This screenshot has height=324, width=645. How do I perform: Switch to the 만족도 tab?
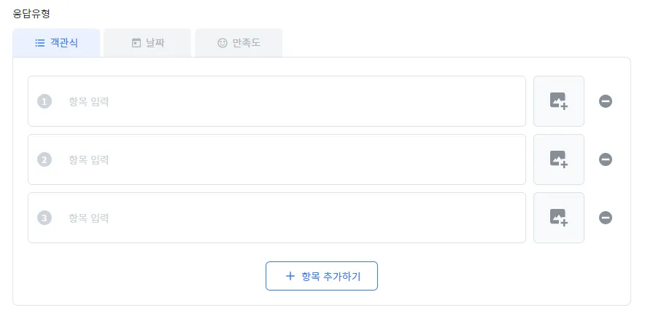pyautogui.click(x=239, y=43)
